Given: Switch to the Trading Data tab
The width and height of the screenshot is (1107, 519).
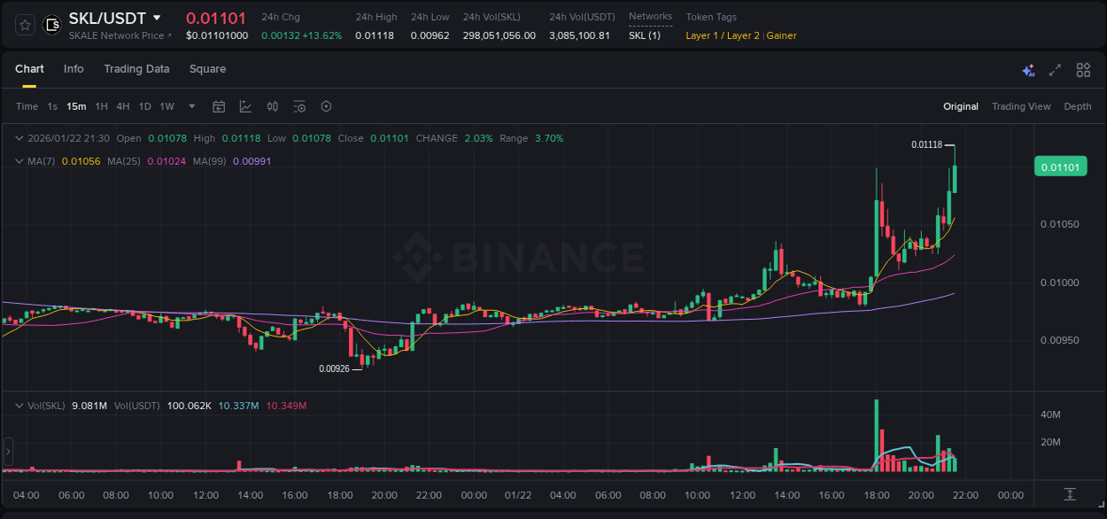Looking at the screenshot, I should click(x=136, y=69).
